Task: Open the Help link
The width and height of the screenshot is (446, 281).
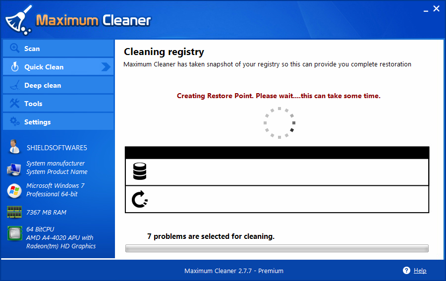Action: click(x=420, y=271)
